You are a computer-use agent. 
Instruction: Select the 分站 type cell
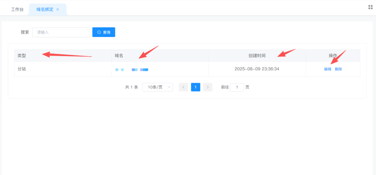tap(22, 69)
